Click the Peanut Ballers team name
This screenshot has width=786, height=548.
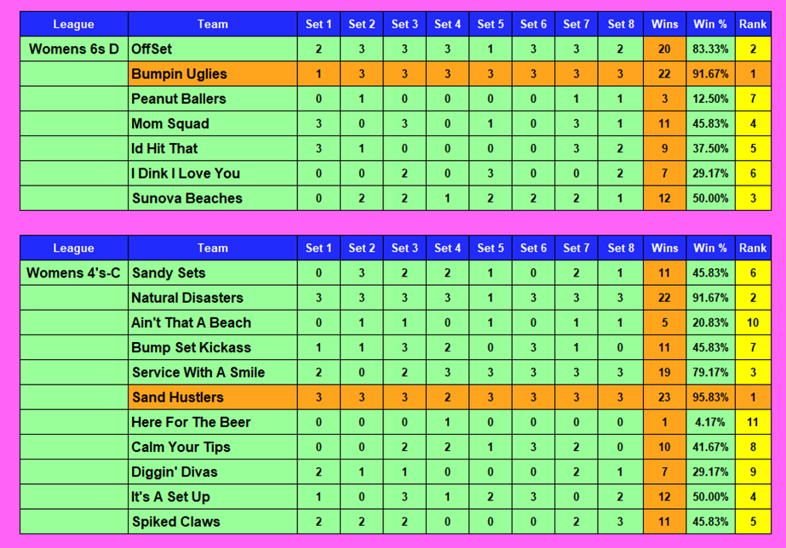(178, 99)
